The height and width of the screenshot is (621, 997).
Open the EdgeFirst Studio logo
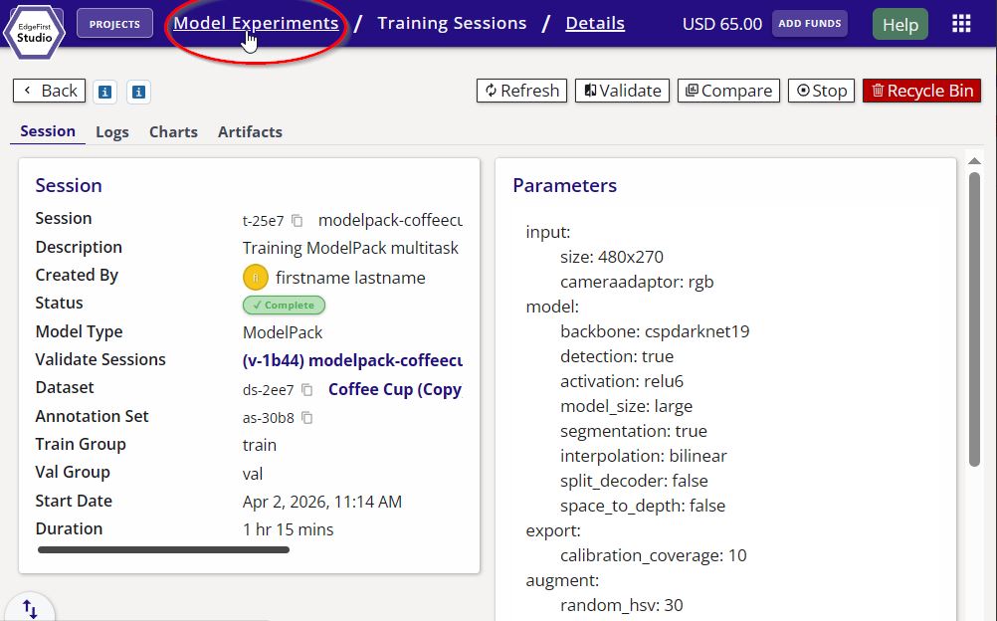[34, 32]
